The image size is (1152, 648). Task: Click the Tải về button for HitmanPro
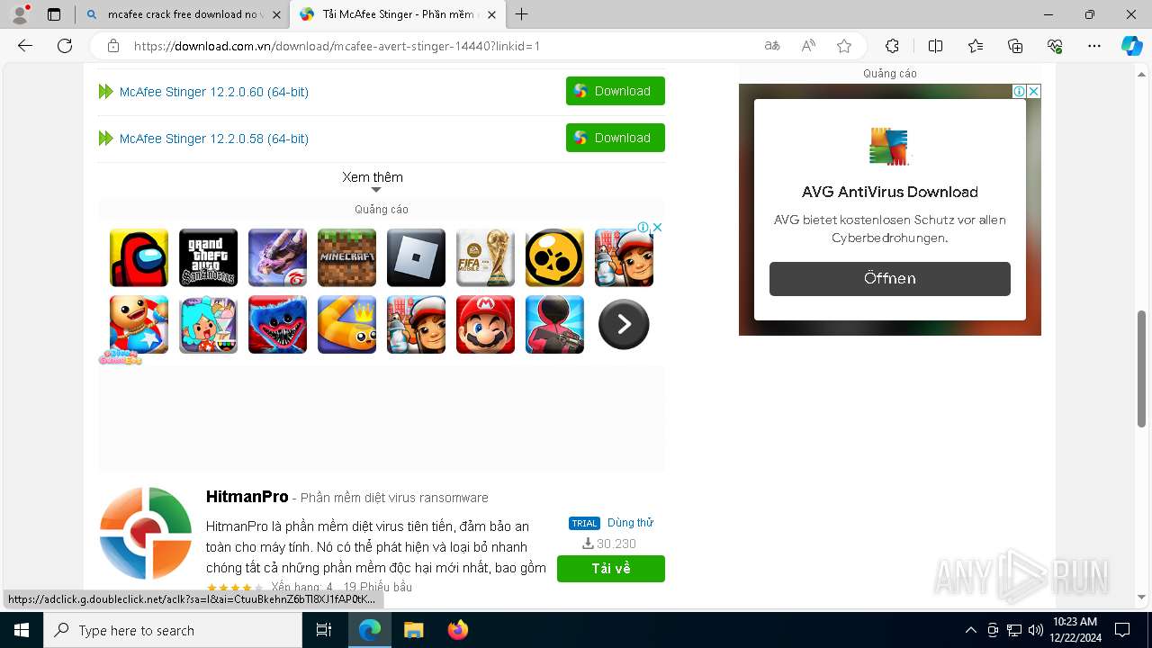(611, 569)
